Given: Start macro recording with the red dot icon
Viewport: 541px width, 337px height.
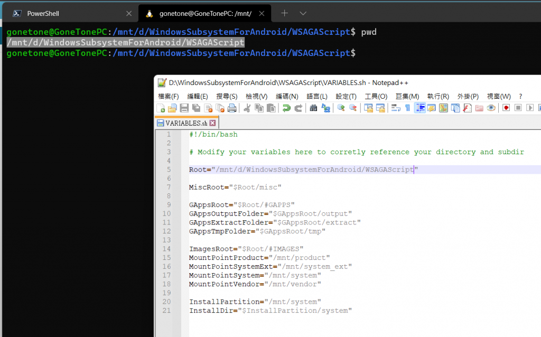Looking at the screenshot, I should click(506, 108).
